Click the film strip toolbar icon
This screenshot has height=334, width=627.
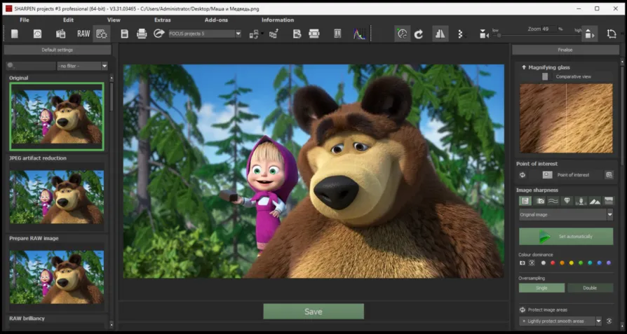point(314,34)
